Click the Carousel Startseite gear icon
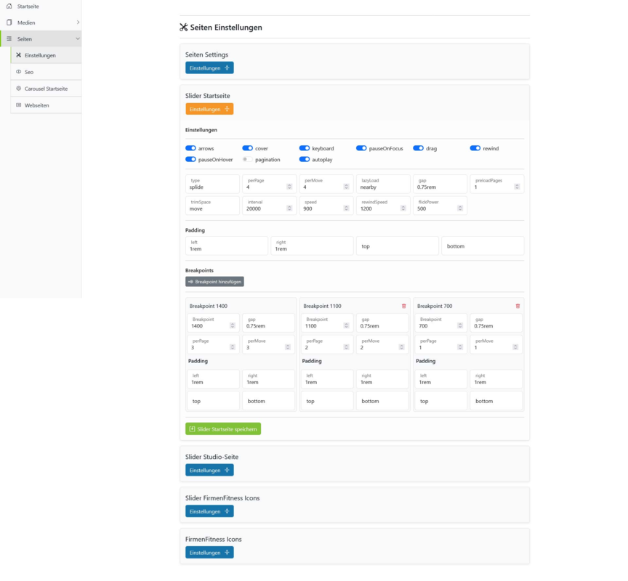Viewport: 628px width, 581px height. (18, 89)
